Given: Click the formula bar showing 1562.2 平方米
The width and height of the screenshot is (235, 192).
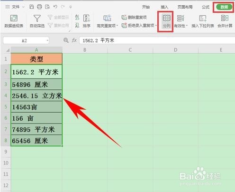Looking at the screenshot, I should tap(157, 40).
